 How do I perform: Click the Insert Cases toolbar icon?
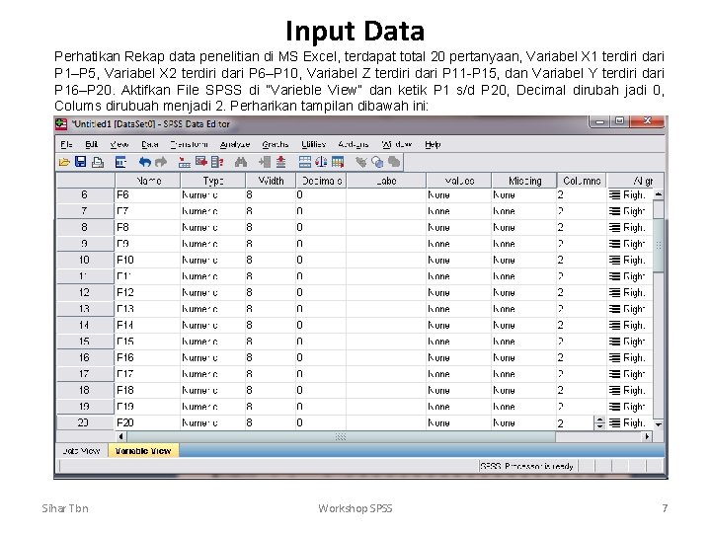pyautogui.click(x=265, y=162)
